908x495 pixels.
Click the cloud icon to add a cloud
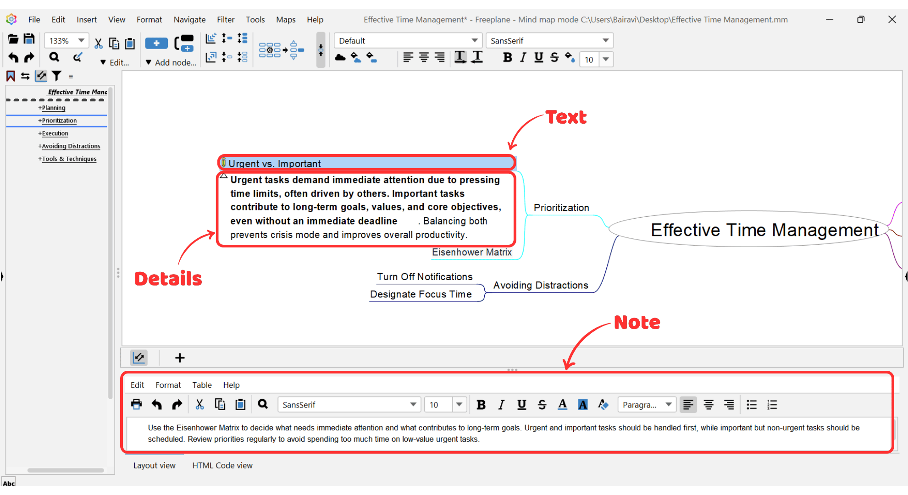pyautogui.click(x=340, y=58)
